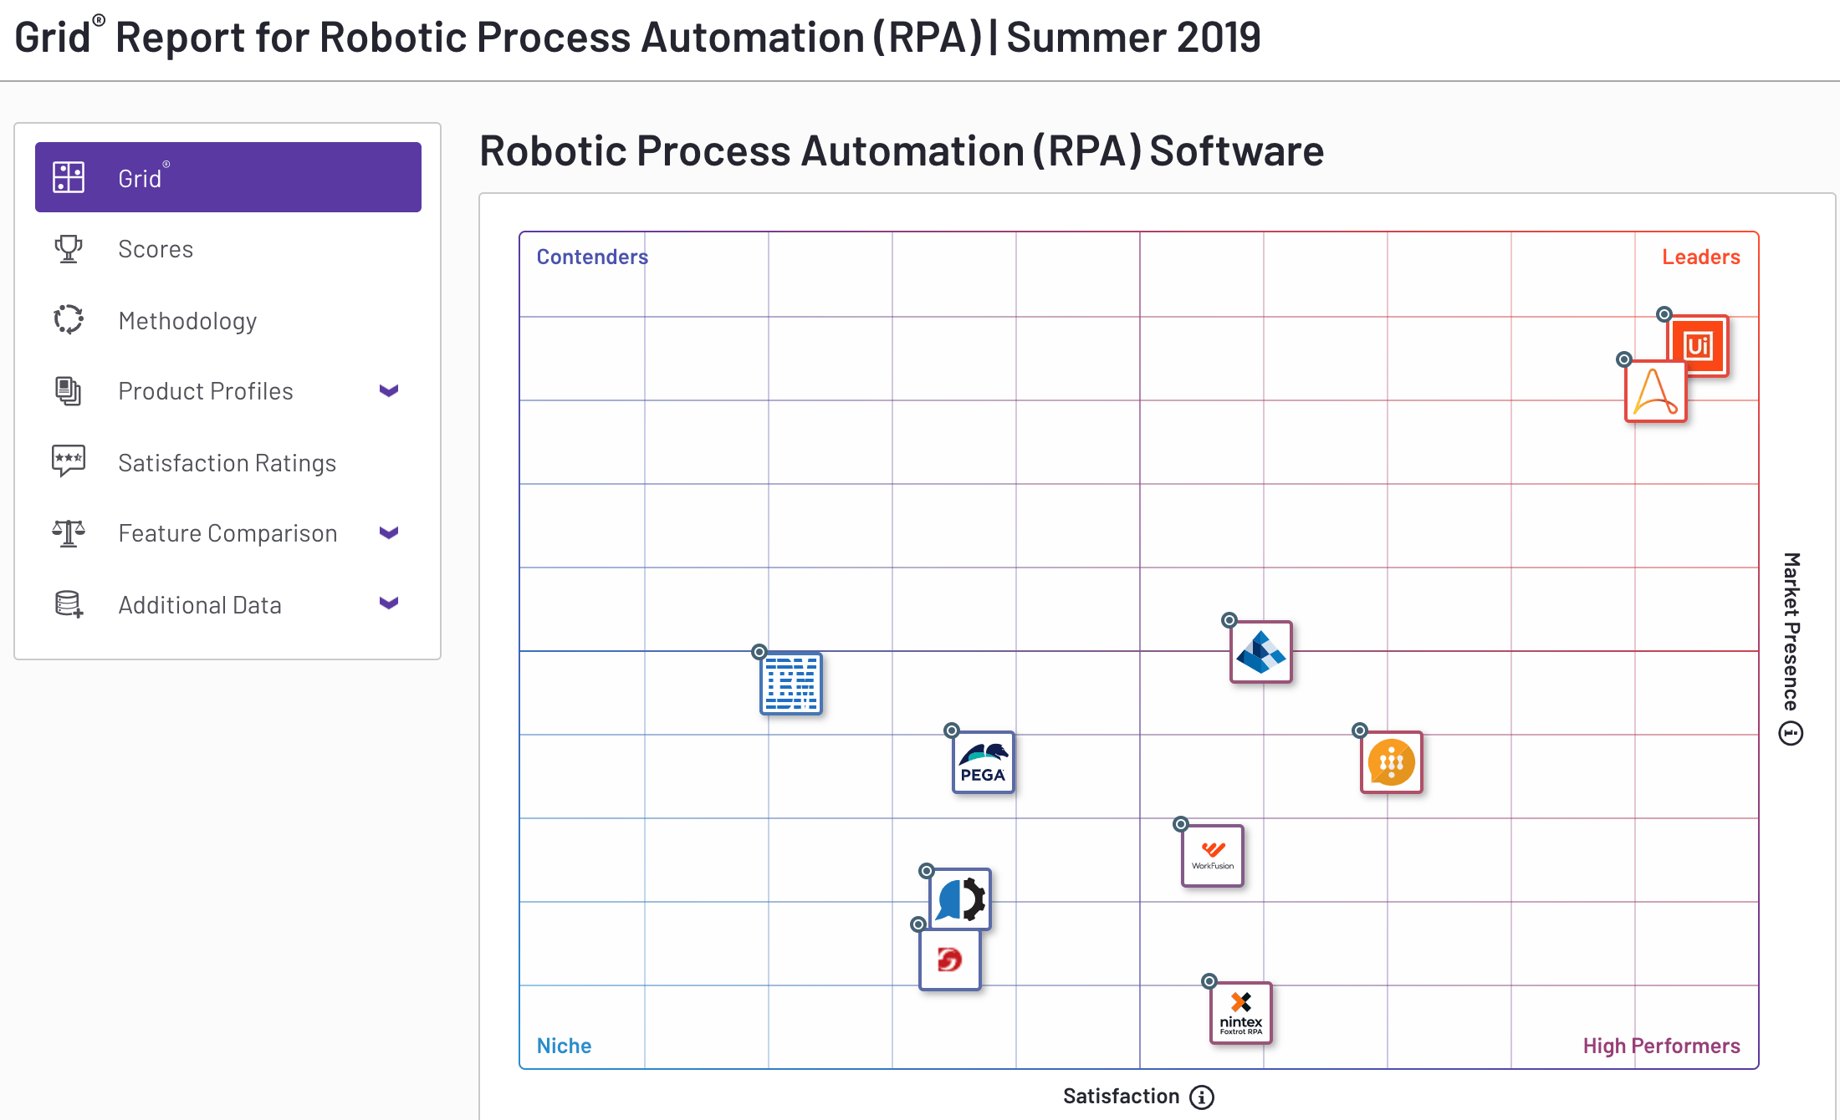Click the Market Presence info icon
The height and width of the screenshot is (1120, 1840).
point(1791,734)
